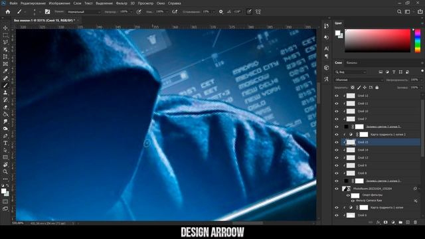
Task: Select the Zoom tool
Action: click(x=5, y=172)
